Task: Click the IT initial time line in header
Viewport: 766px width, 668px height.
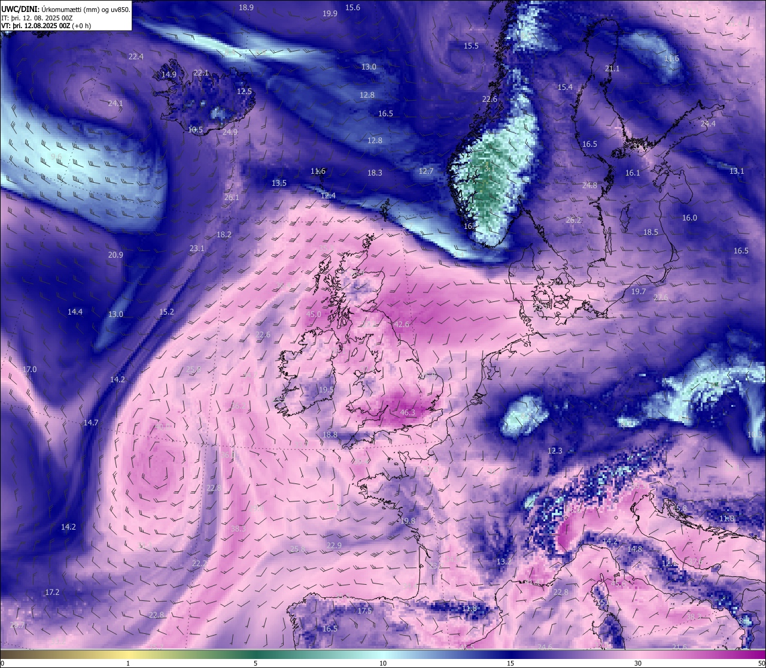Action: [x=37, y=17]
